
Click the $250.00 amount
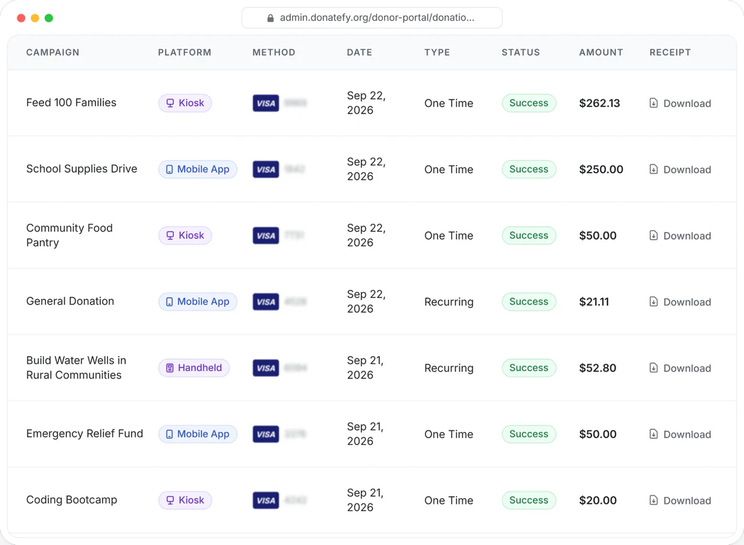tap(601, 169)
